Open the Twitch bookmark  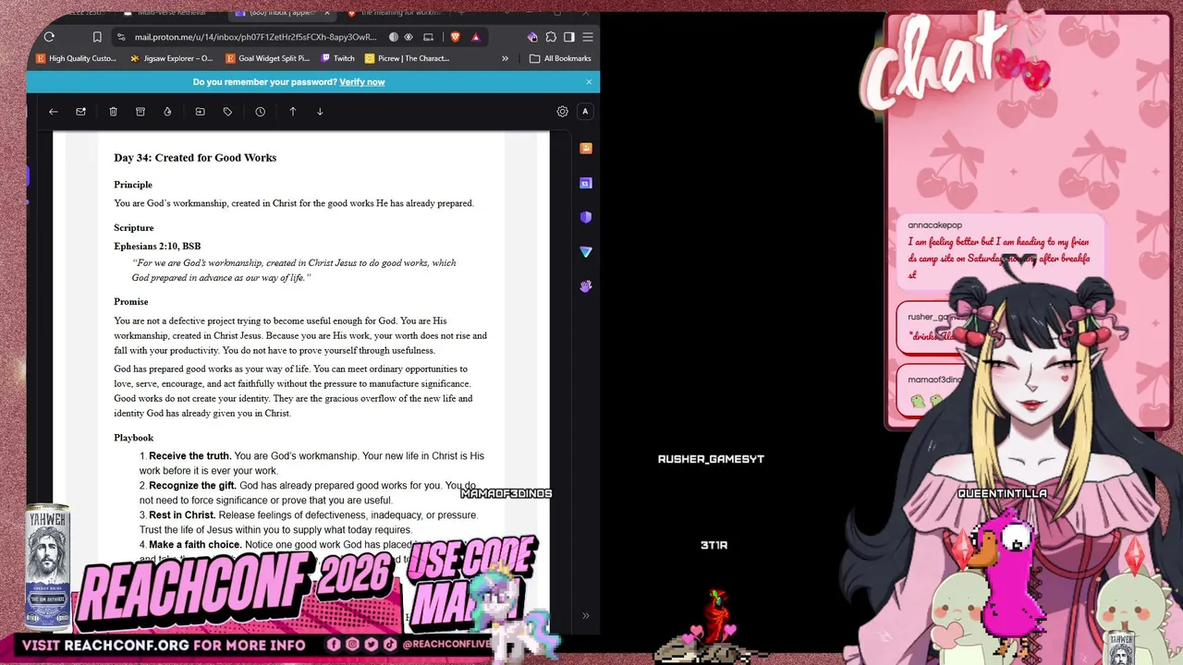tap(337, 58)
